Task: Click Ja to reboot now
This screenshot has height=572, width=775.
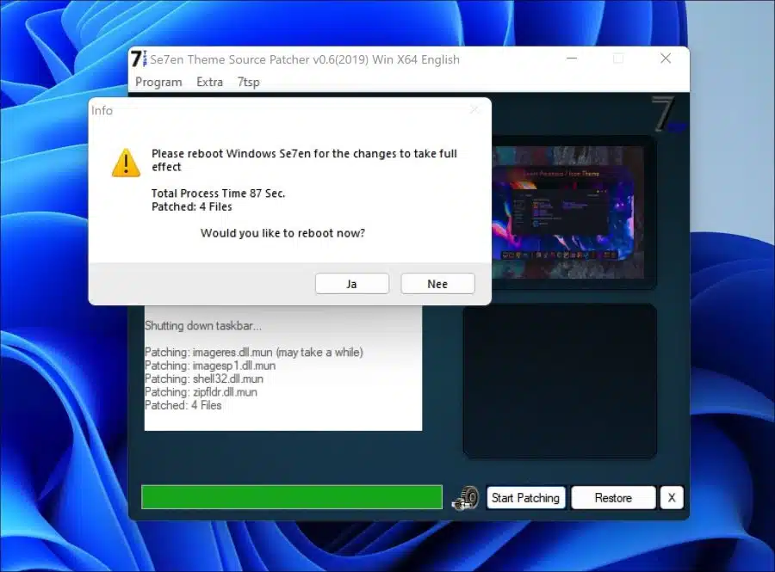Action: click(352, 284)
